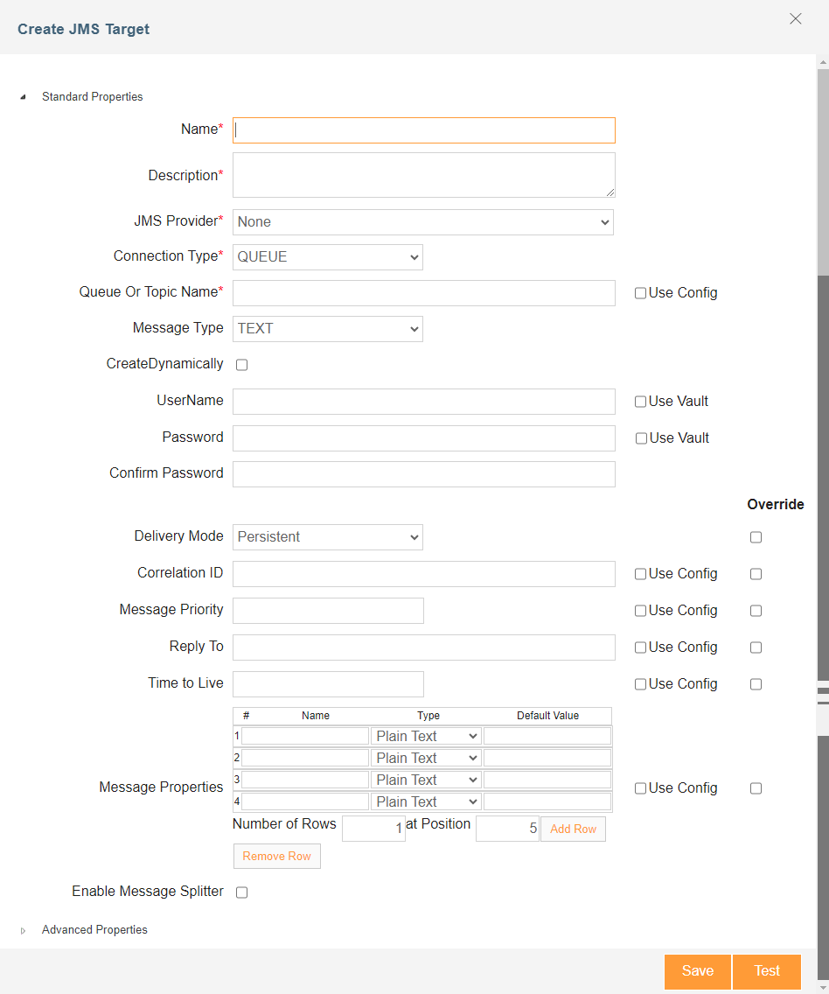
Task: Open the Connection Type dropdown
Action: pyautogui.click(x=327, y=257)
